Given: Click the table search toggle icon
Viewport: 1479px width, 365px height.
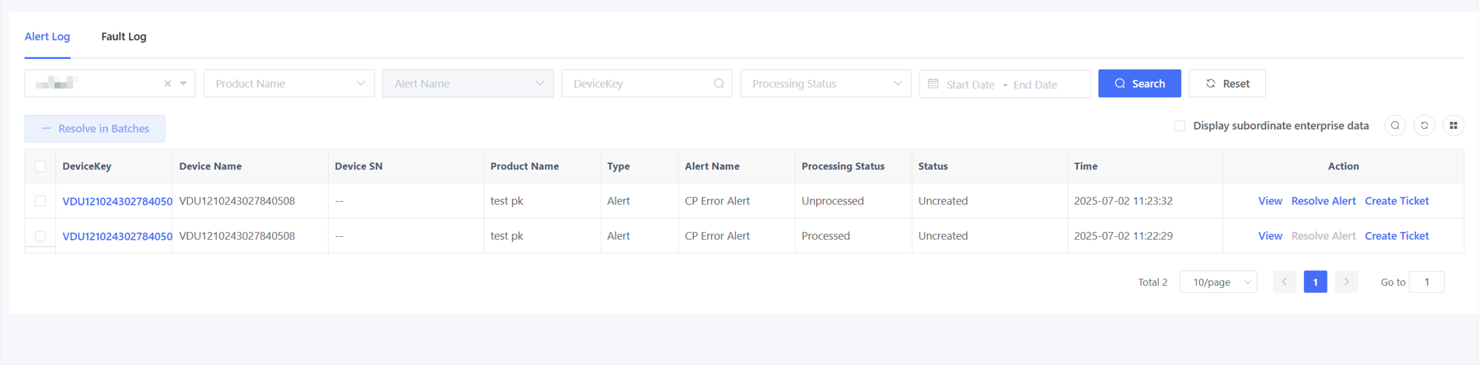Looking at the screenshot, I should (x=1395, y=126).
